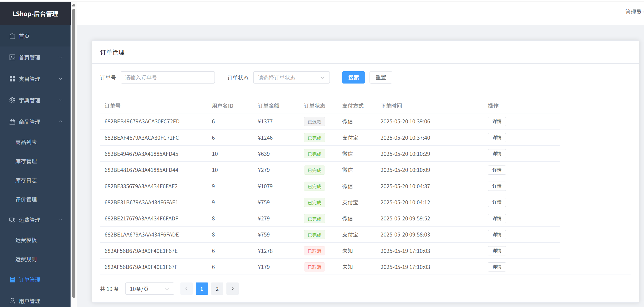The image size is (644, 307).
Task: Click the person icon for 用户管理
Action: (12, 301)
